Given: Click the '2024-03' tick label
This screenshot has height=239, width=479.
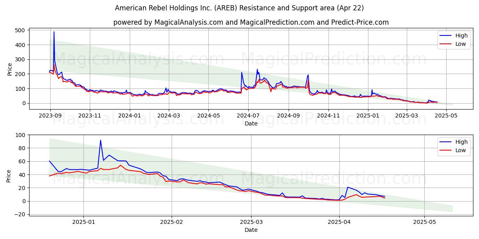Looking at the screenshot, I should pyautogui.click(x=168, y=116).
